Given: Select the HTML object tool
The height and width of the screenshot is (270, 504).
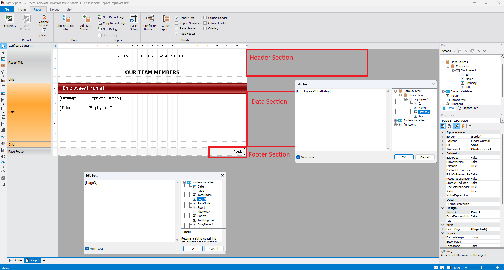Looking at the screenshot, I should [3, 172].
